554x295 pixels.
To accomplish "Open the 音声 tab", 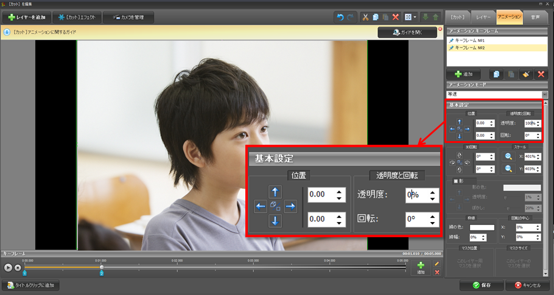I will click(535, 17).
